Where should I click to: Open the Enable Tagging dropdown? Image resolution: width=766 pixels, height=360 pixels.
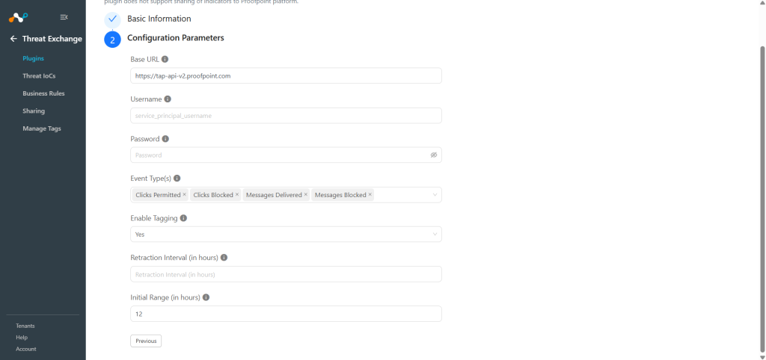click(x=286, y=234)
